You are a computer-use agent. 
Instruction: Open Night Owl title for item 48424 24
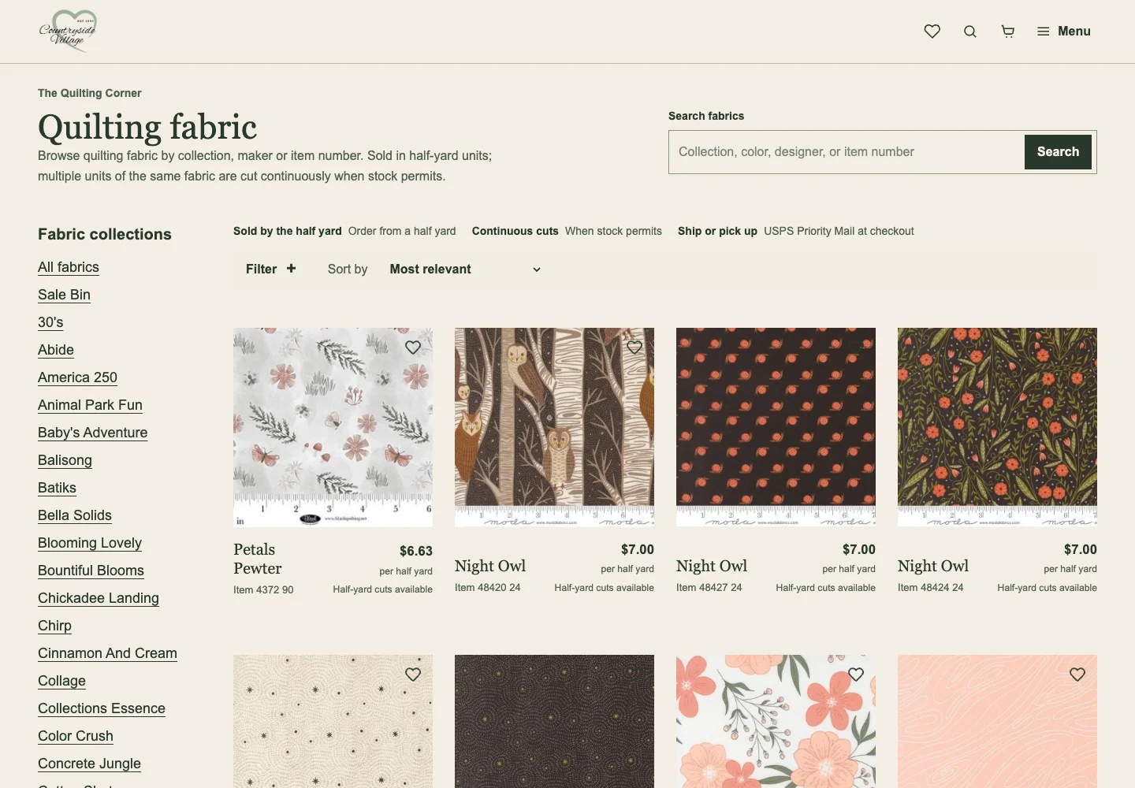pyautogui.click(x=933, y=567)
